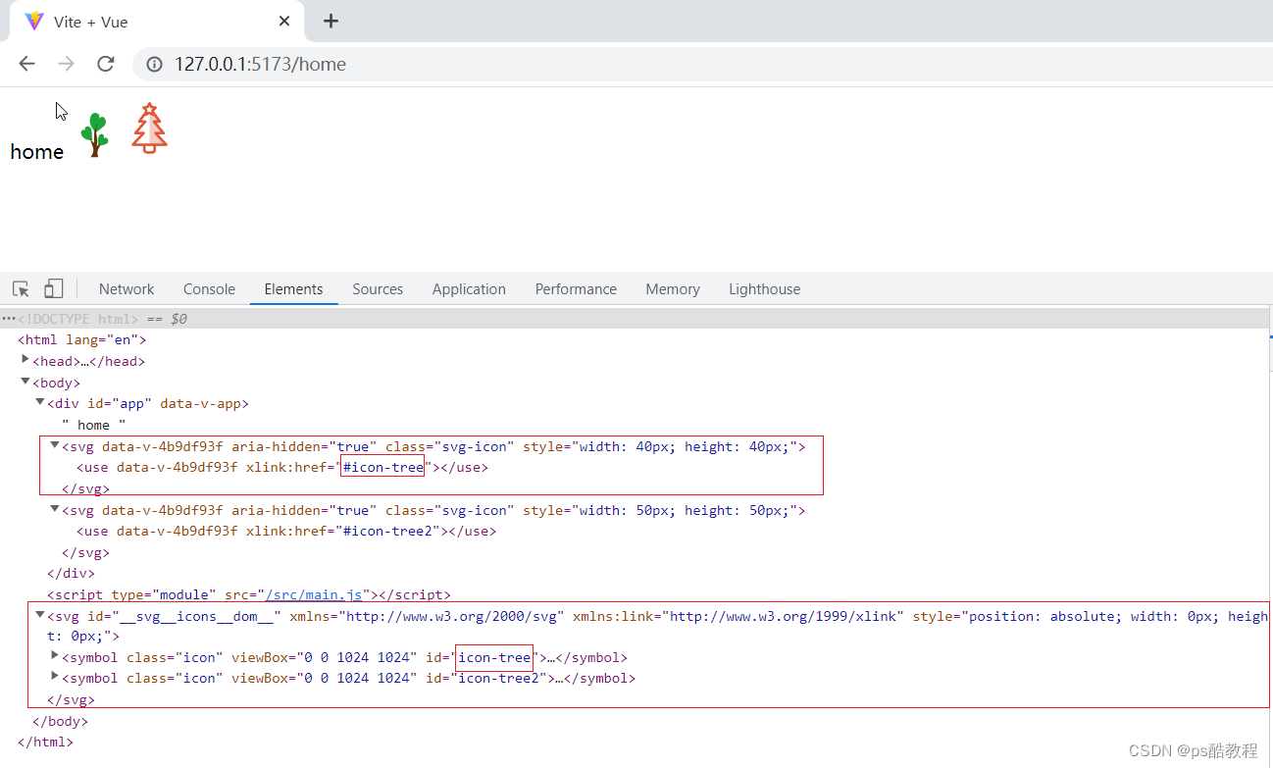1273x768 pixels.
Task: Switch to the Sources tab
Action: [x=378, y=288]
